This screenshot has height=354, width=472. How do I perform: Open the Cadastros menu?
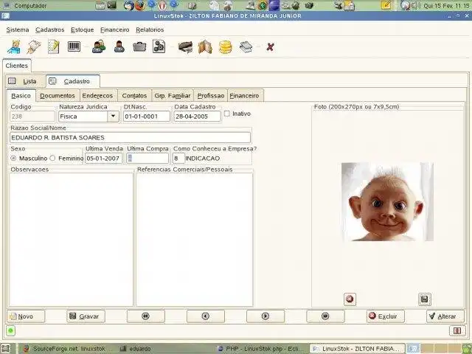click(50, 29)
